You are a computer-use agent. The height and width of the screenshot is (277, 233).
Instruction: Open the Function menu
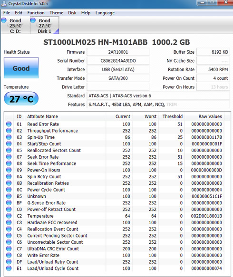(x=36, y=13)
